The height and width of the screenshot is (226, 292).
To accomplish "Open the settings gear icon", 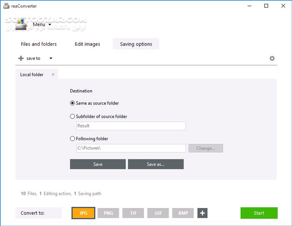I will 272,58.
